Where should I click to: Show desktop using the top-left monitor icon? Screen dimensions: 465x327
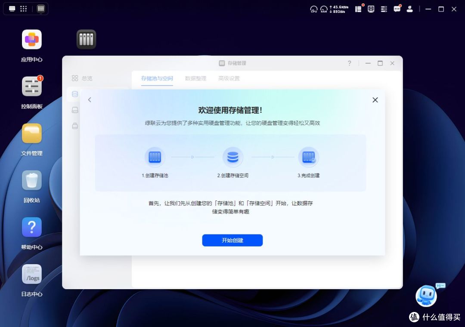click(12, 9)
